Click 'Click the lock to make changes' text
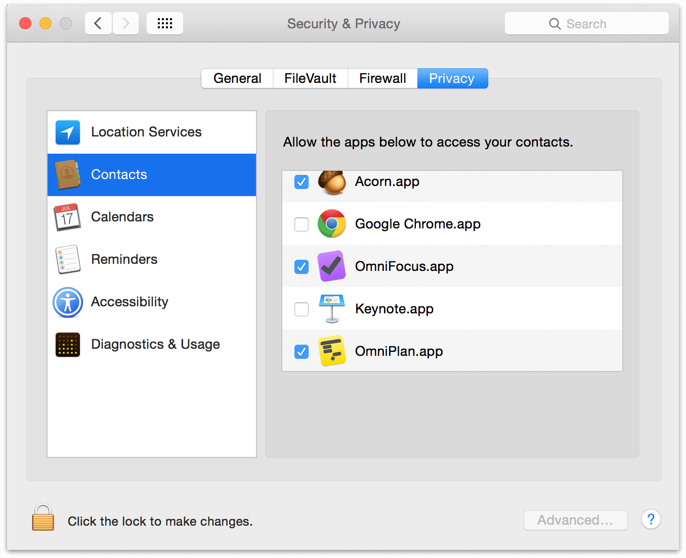The image size is (686, 558). (x=160, y=522)
